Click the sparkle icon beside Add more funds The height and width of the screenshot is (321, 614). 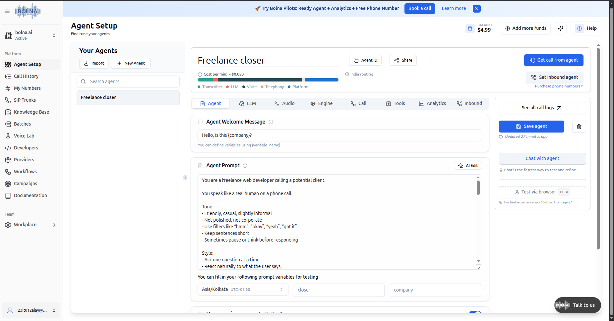(561, 28)
